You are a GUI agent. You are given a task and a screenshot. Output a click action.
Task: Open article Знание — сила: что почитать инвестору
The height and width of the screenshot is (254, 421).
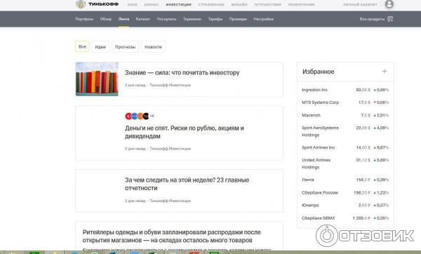[x=182, y=73]
